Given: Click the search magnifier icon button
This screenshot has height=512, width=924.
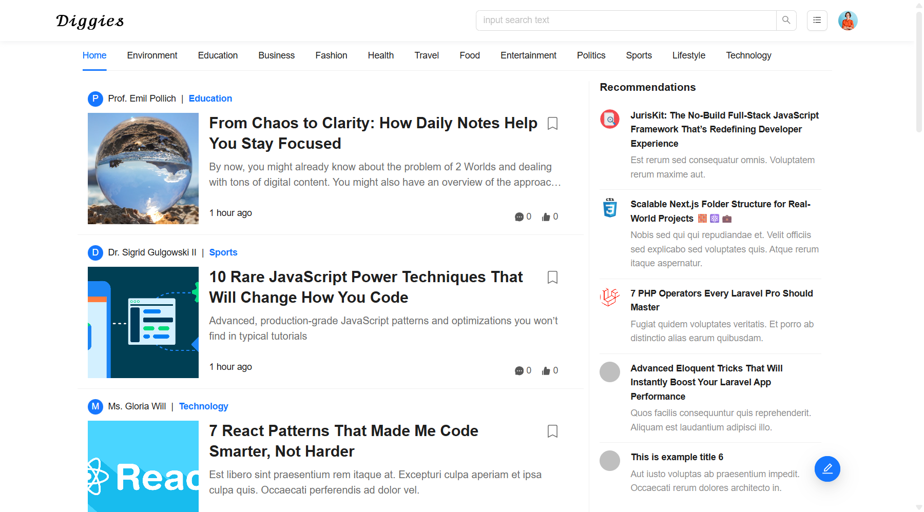Looking at the screenshot, I should click(x=786, y=21).
